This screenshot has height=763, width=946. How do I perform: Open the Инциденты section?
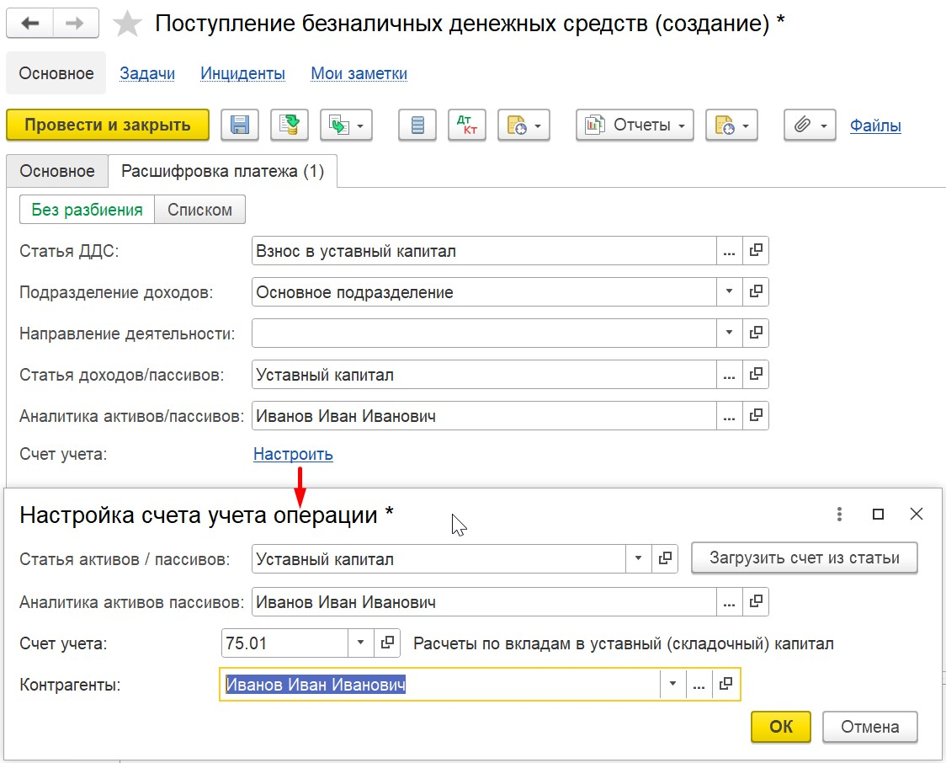pos(242,73)
